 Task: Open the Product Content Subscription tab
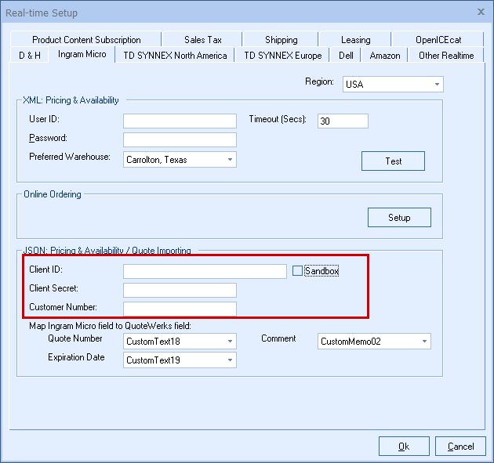click(x=86, y=40)
